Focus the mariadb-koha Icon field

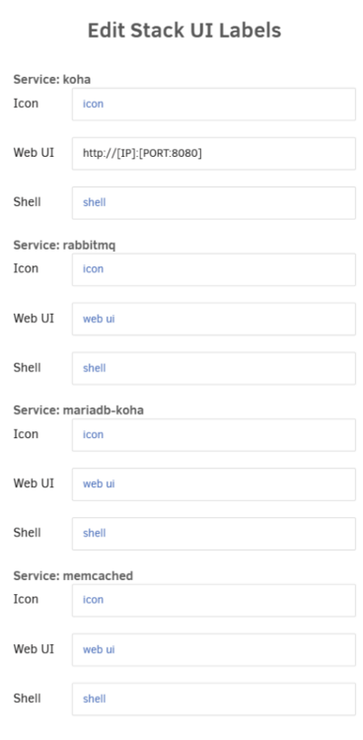214,435
